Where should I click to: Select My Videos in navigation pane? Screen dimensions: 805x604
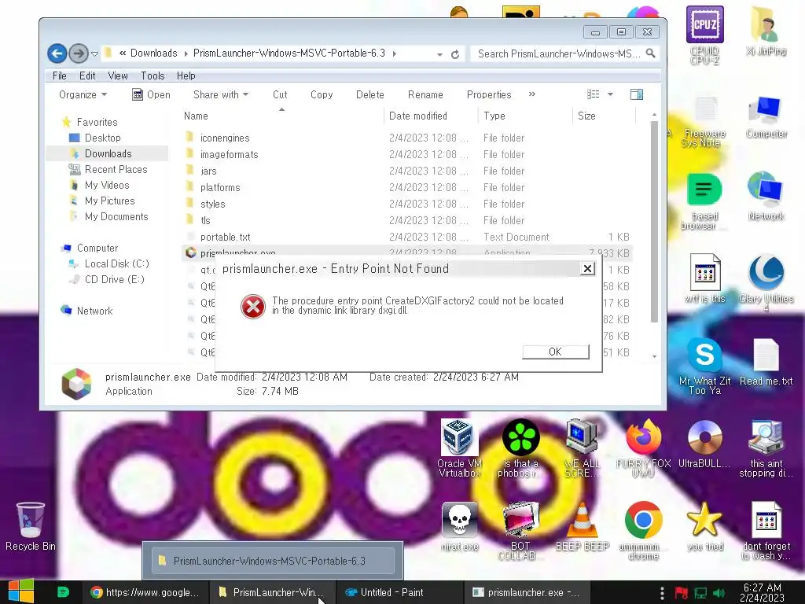pos(107,185)
